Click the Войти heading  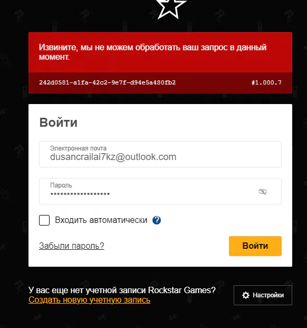[59, 123]
